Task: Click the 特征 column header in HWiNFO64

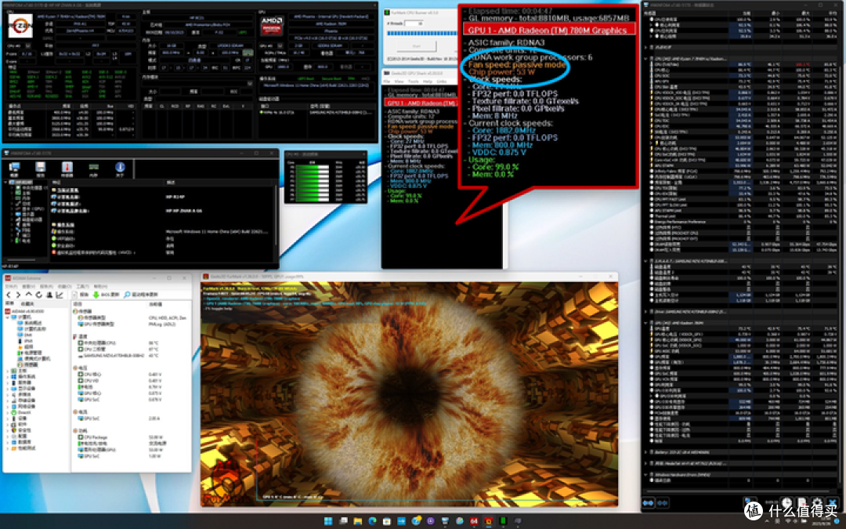Action: (56, 182)
